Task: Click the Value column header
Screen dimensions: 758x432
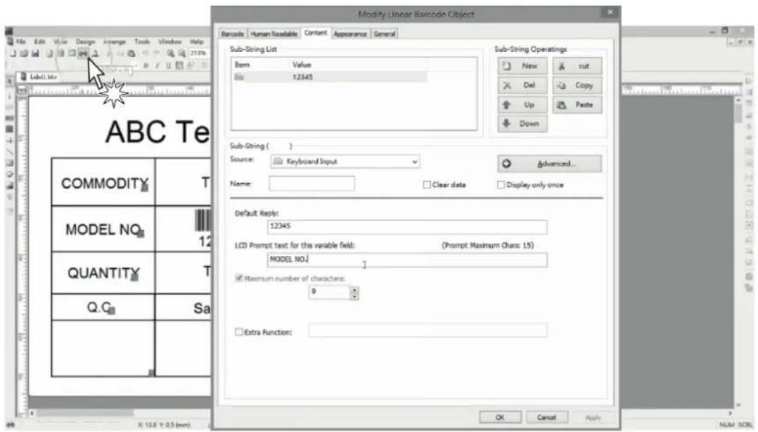Action: pyautogui.click(x=302, y=64)
